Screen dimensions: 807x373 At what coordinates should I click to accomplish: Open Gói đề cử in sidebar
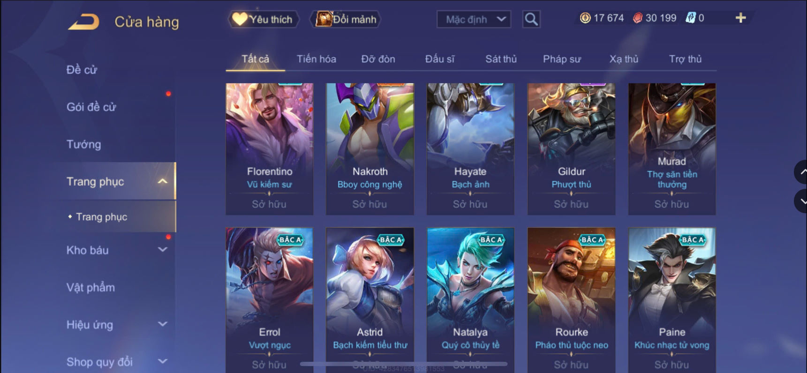pyautogui.click(x=91, y=107)
